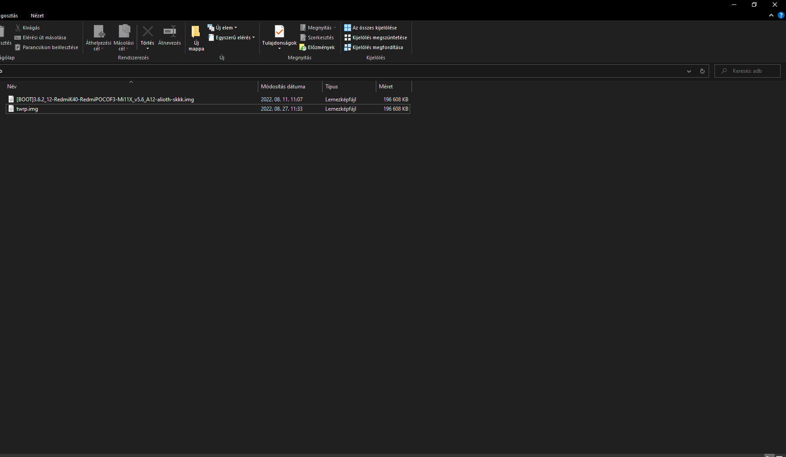Sort files by Módosítás dátuma column
The height and width of the screenshot is (457, 786).
(283, 87)
